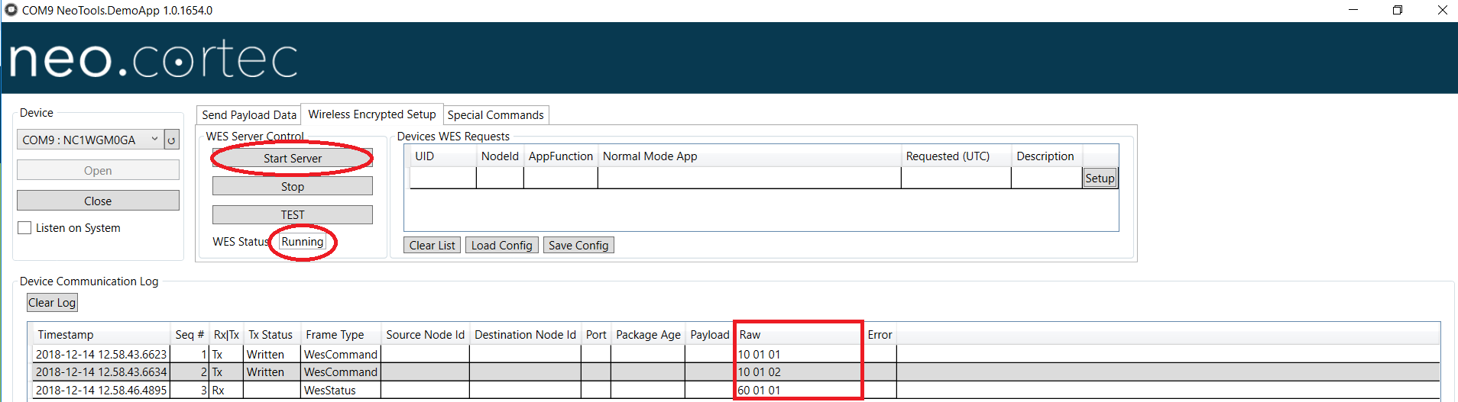Close the NeoTools application window
Screen dimensions: 1458x402
coord(1442,10)
